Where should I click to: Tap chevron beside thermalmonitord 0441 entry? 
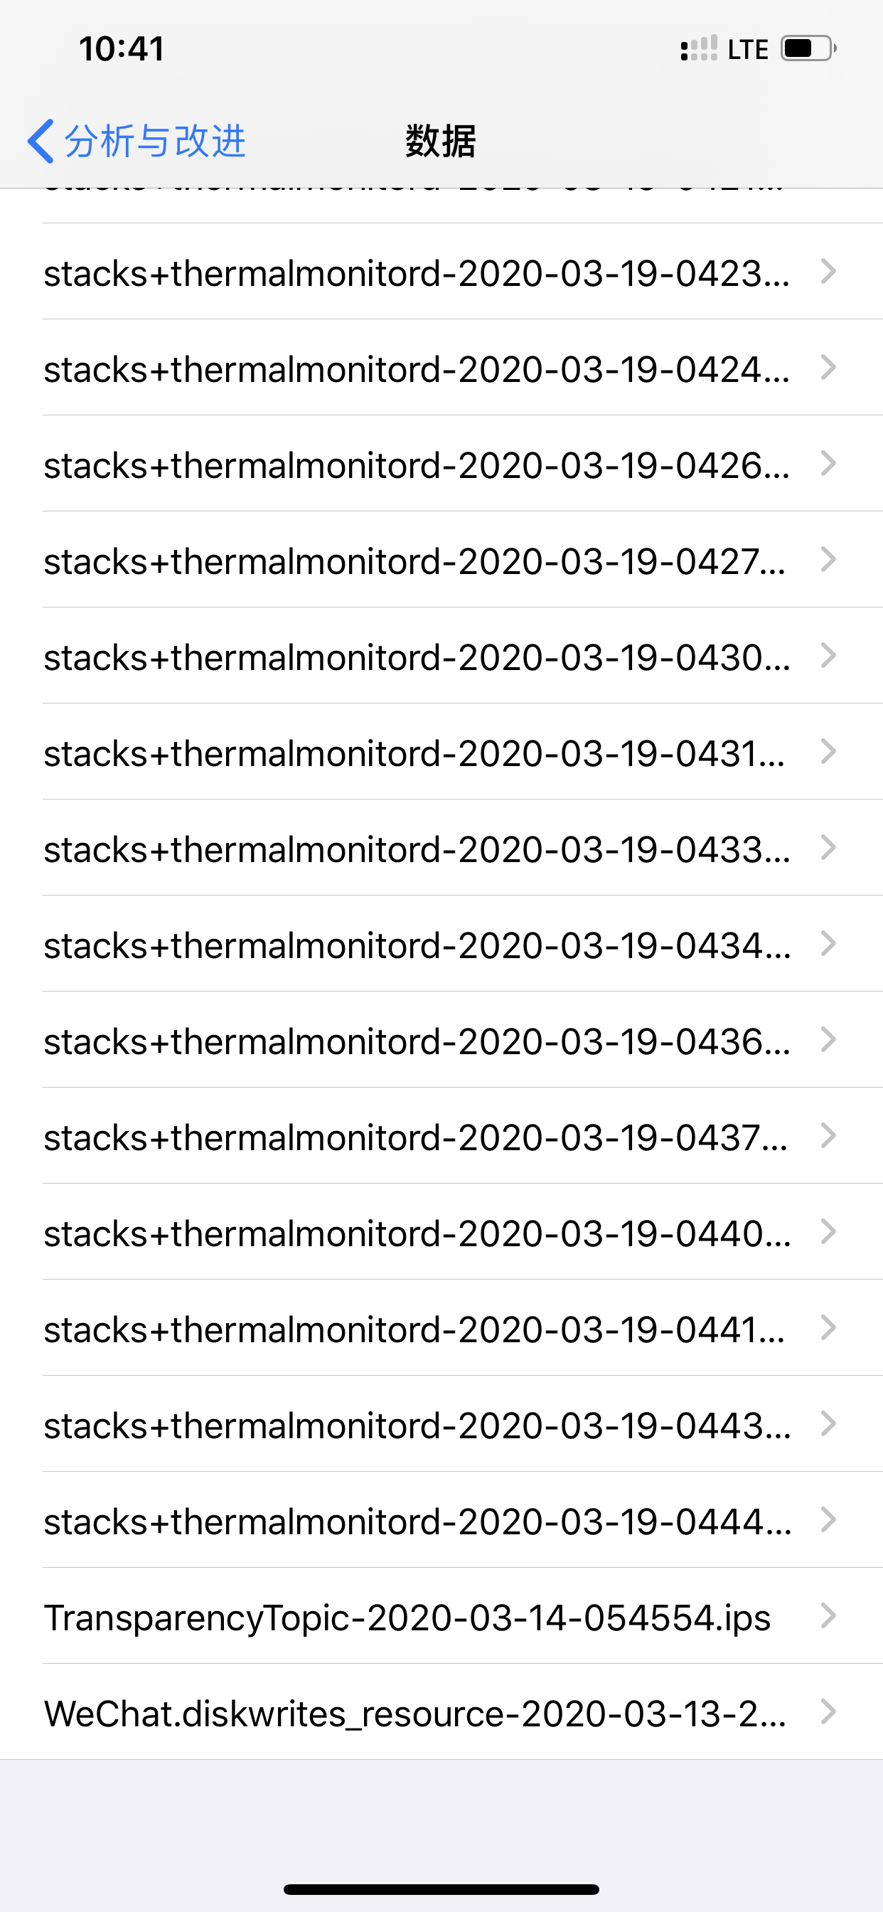click(x=828, y=1328)
